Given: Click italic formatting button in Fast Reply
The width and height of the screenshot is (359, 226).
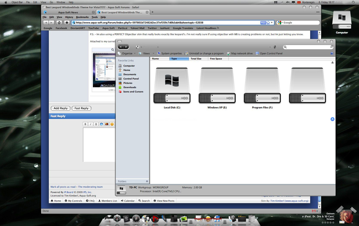Looking at the screenshot, I should [91, 124].
